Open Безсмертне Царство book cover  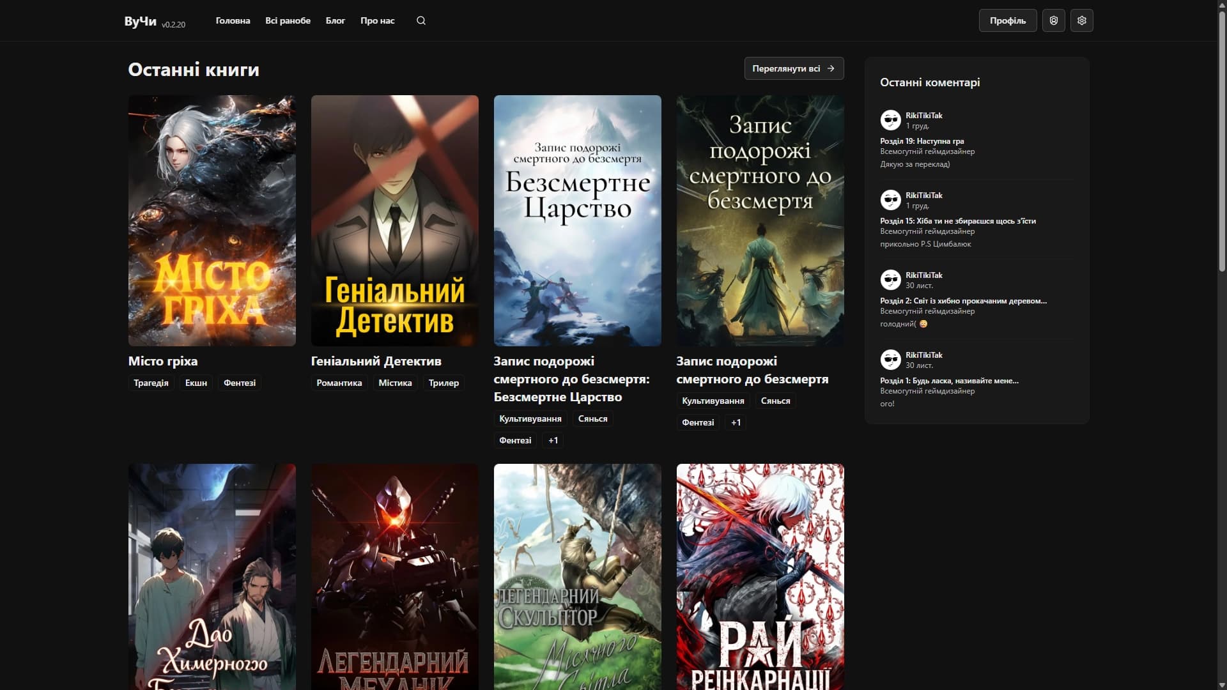click(578, 220)
